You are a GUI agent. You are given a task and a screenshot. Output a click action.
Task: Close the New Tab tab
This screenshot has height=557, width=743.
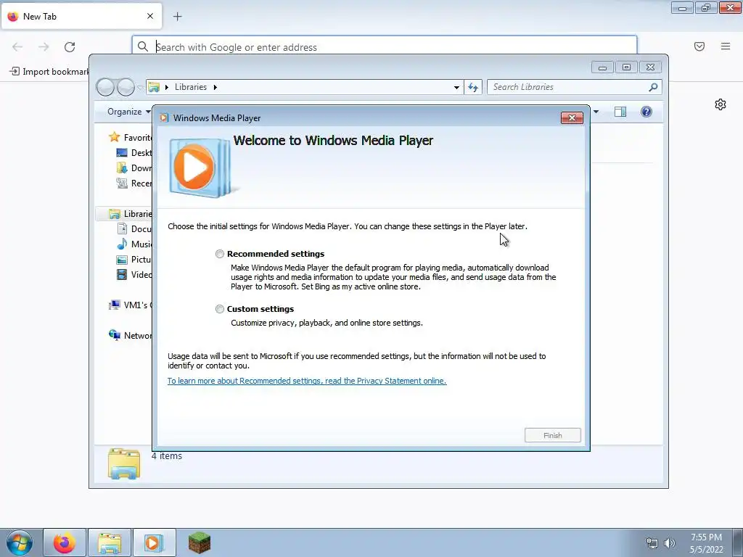point(149,16)
